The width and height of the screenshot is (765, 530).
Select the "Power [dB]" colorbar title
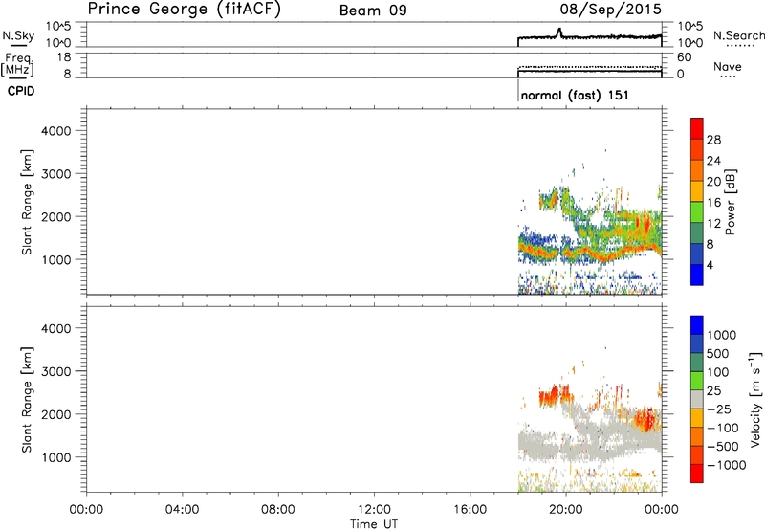pos(730,202)
